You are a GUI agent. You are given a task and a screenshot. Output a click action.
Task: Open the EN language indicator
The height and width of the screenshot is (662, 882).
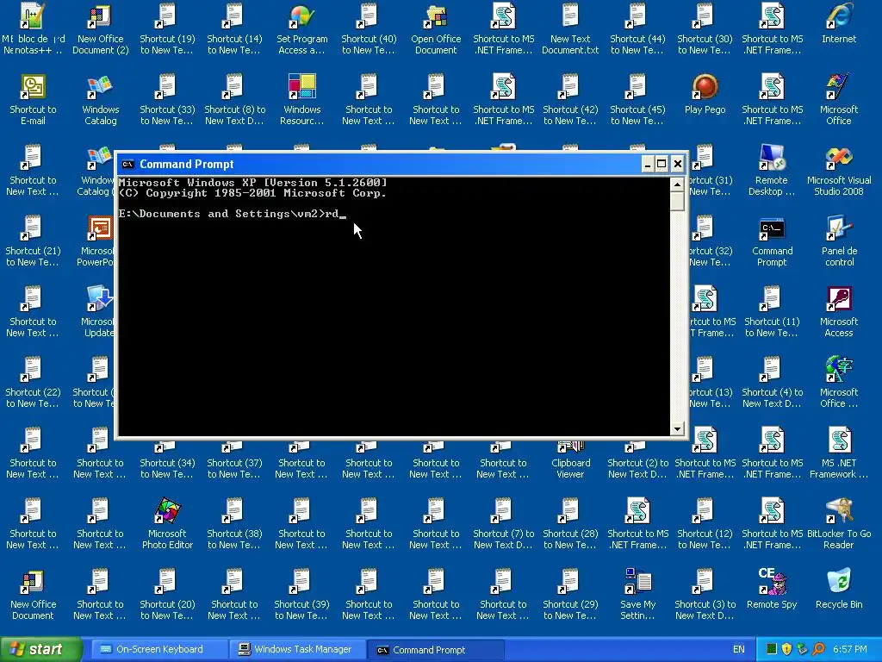click(x=738, y=650)
